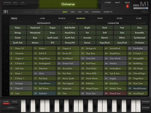
Task: Select program 60 ArcoStrng1
Action: pos(137,94)
